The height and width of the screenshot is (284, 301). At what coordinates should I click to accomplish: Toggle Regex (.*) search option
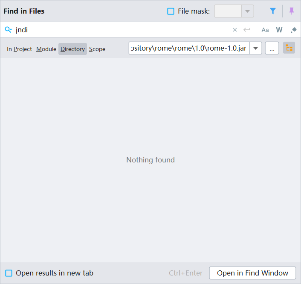pyautogui.click(x=293, y=30)
